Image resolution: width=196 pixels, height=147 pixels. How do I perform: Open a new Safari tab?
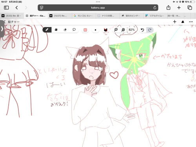click(x=179, y=7)
